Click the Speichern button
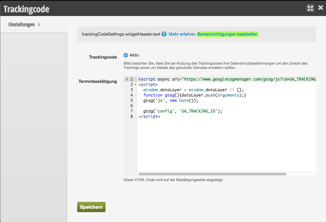The image size is (326, 222). tap(91, 207)
